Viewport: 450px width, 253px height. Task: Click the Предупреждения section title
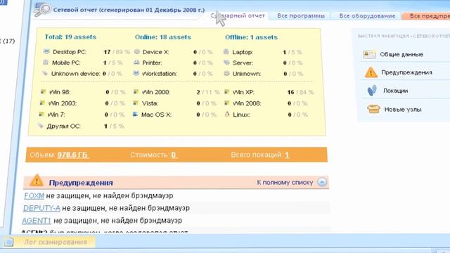pyautogui.click(x=81, y=183)
